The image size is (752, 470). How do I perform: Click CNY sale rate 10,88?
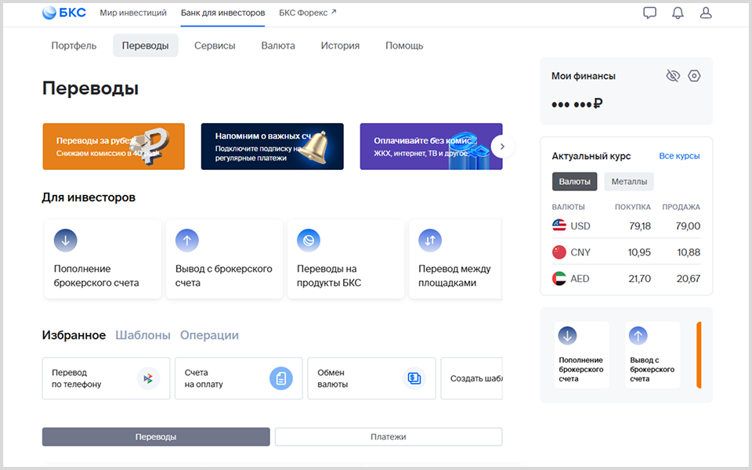(689, 252)
